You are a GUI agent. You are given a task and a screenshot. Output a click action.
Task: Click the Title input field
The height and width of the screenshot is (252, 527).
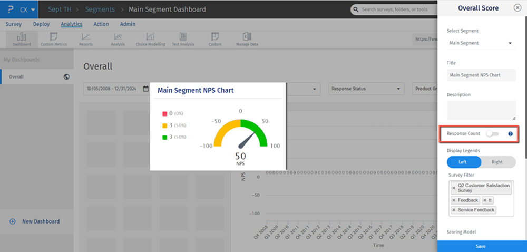[481, 75]
